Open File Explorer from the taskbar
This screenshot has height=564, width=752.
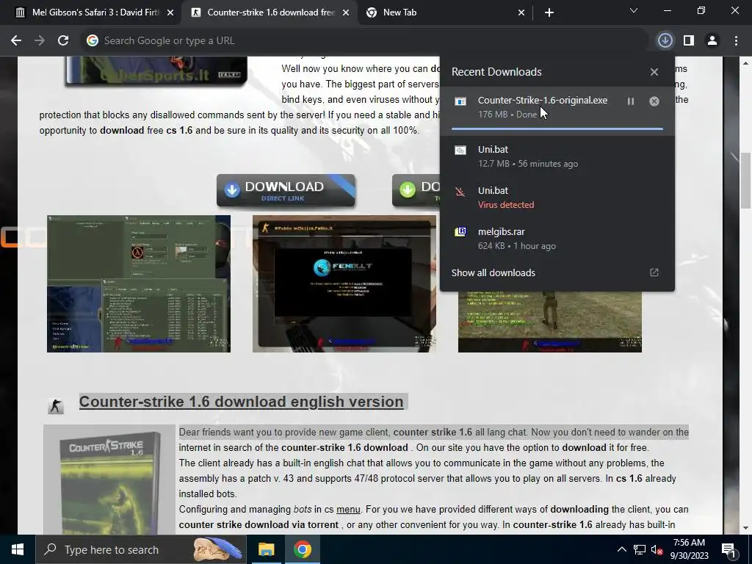[x=266, y=549]
